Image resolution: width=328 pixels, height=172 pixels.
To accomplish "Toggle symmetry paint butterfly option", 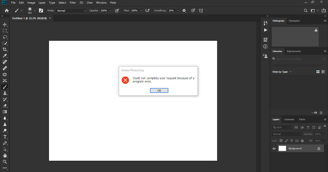I will [201, 11].
